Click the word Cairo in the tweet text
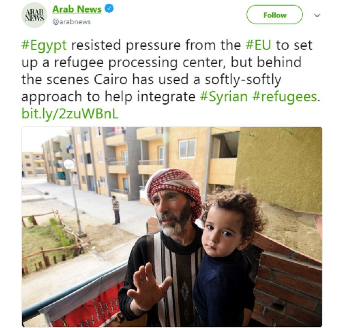This screenshot has width=343, height=328. (x=111, y=79)
